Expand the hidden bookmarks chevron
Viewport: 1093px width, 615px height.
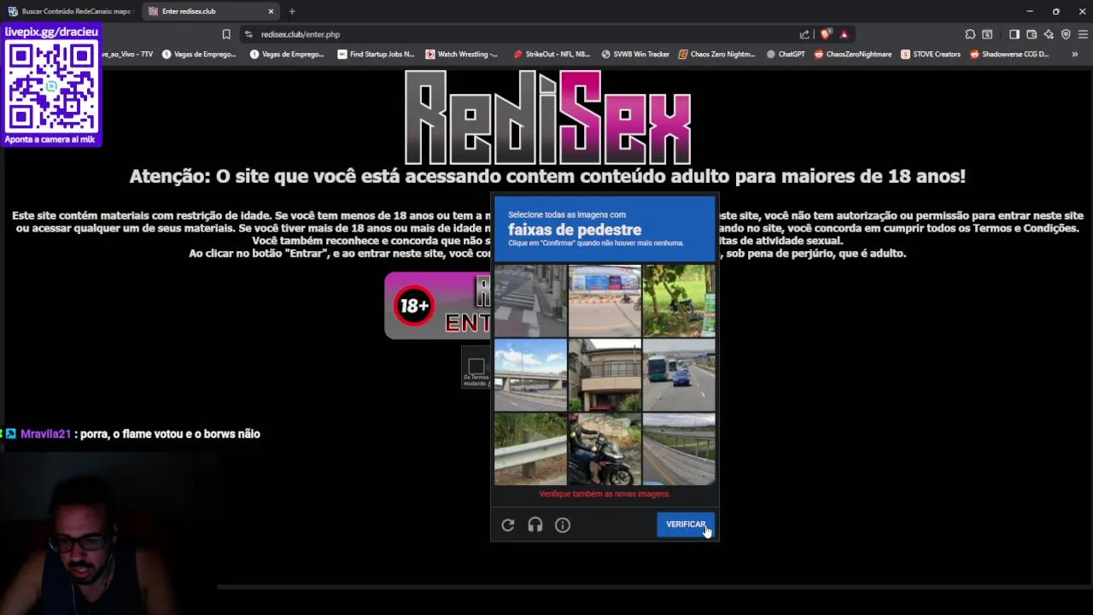coord(1075,54)
